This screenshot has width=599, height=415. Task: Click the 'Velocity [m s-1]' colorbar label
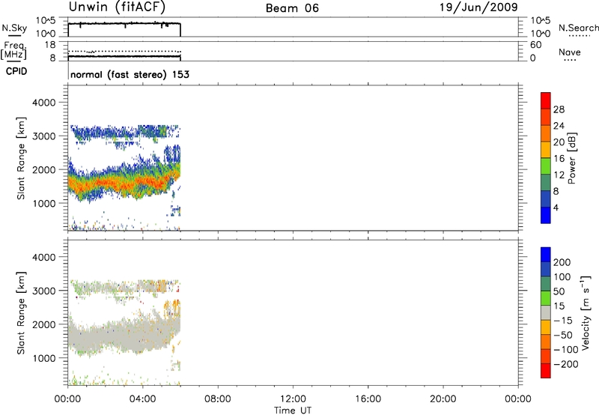(585, 313)
